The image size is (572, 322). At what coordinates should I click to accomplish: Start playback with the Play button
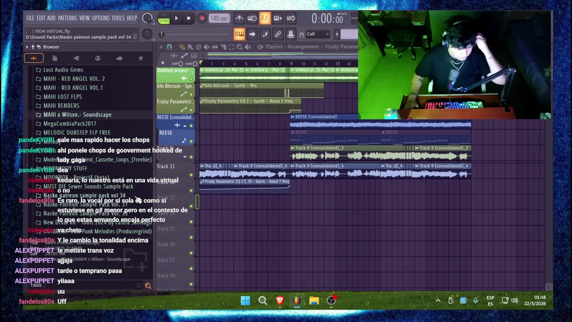(176, 18)
